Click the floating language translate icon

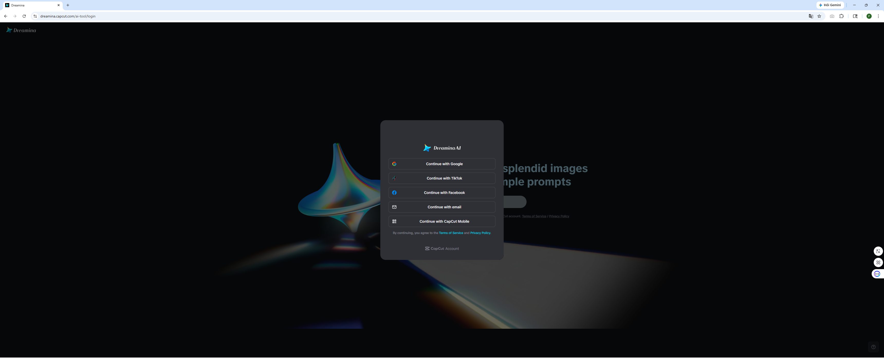(878, 251)
